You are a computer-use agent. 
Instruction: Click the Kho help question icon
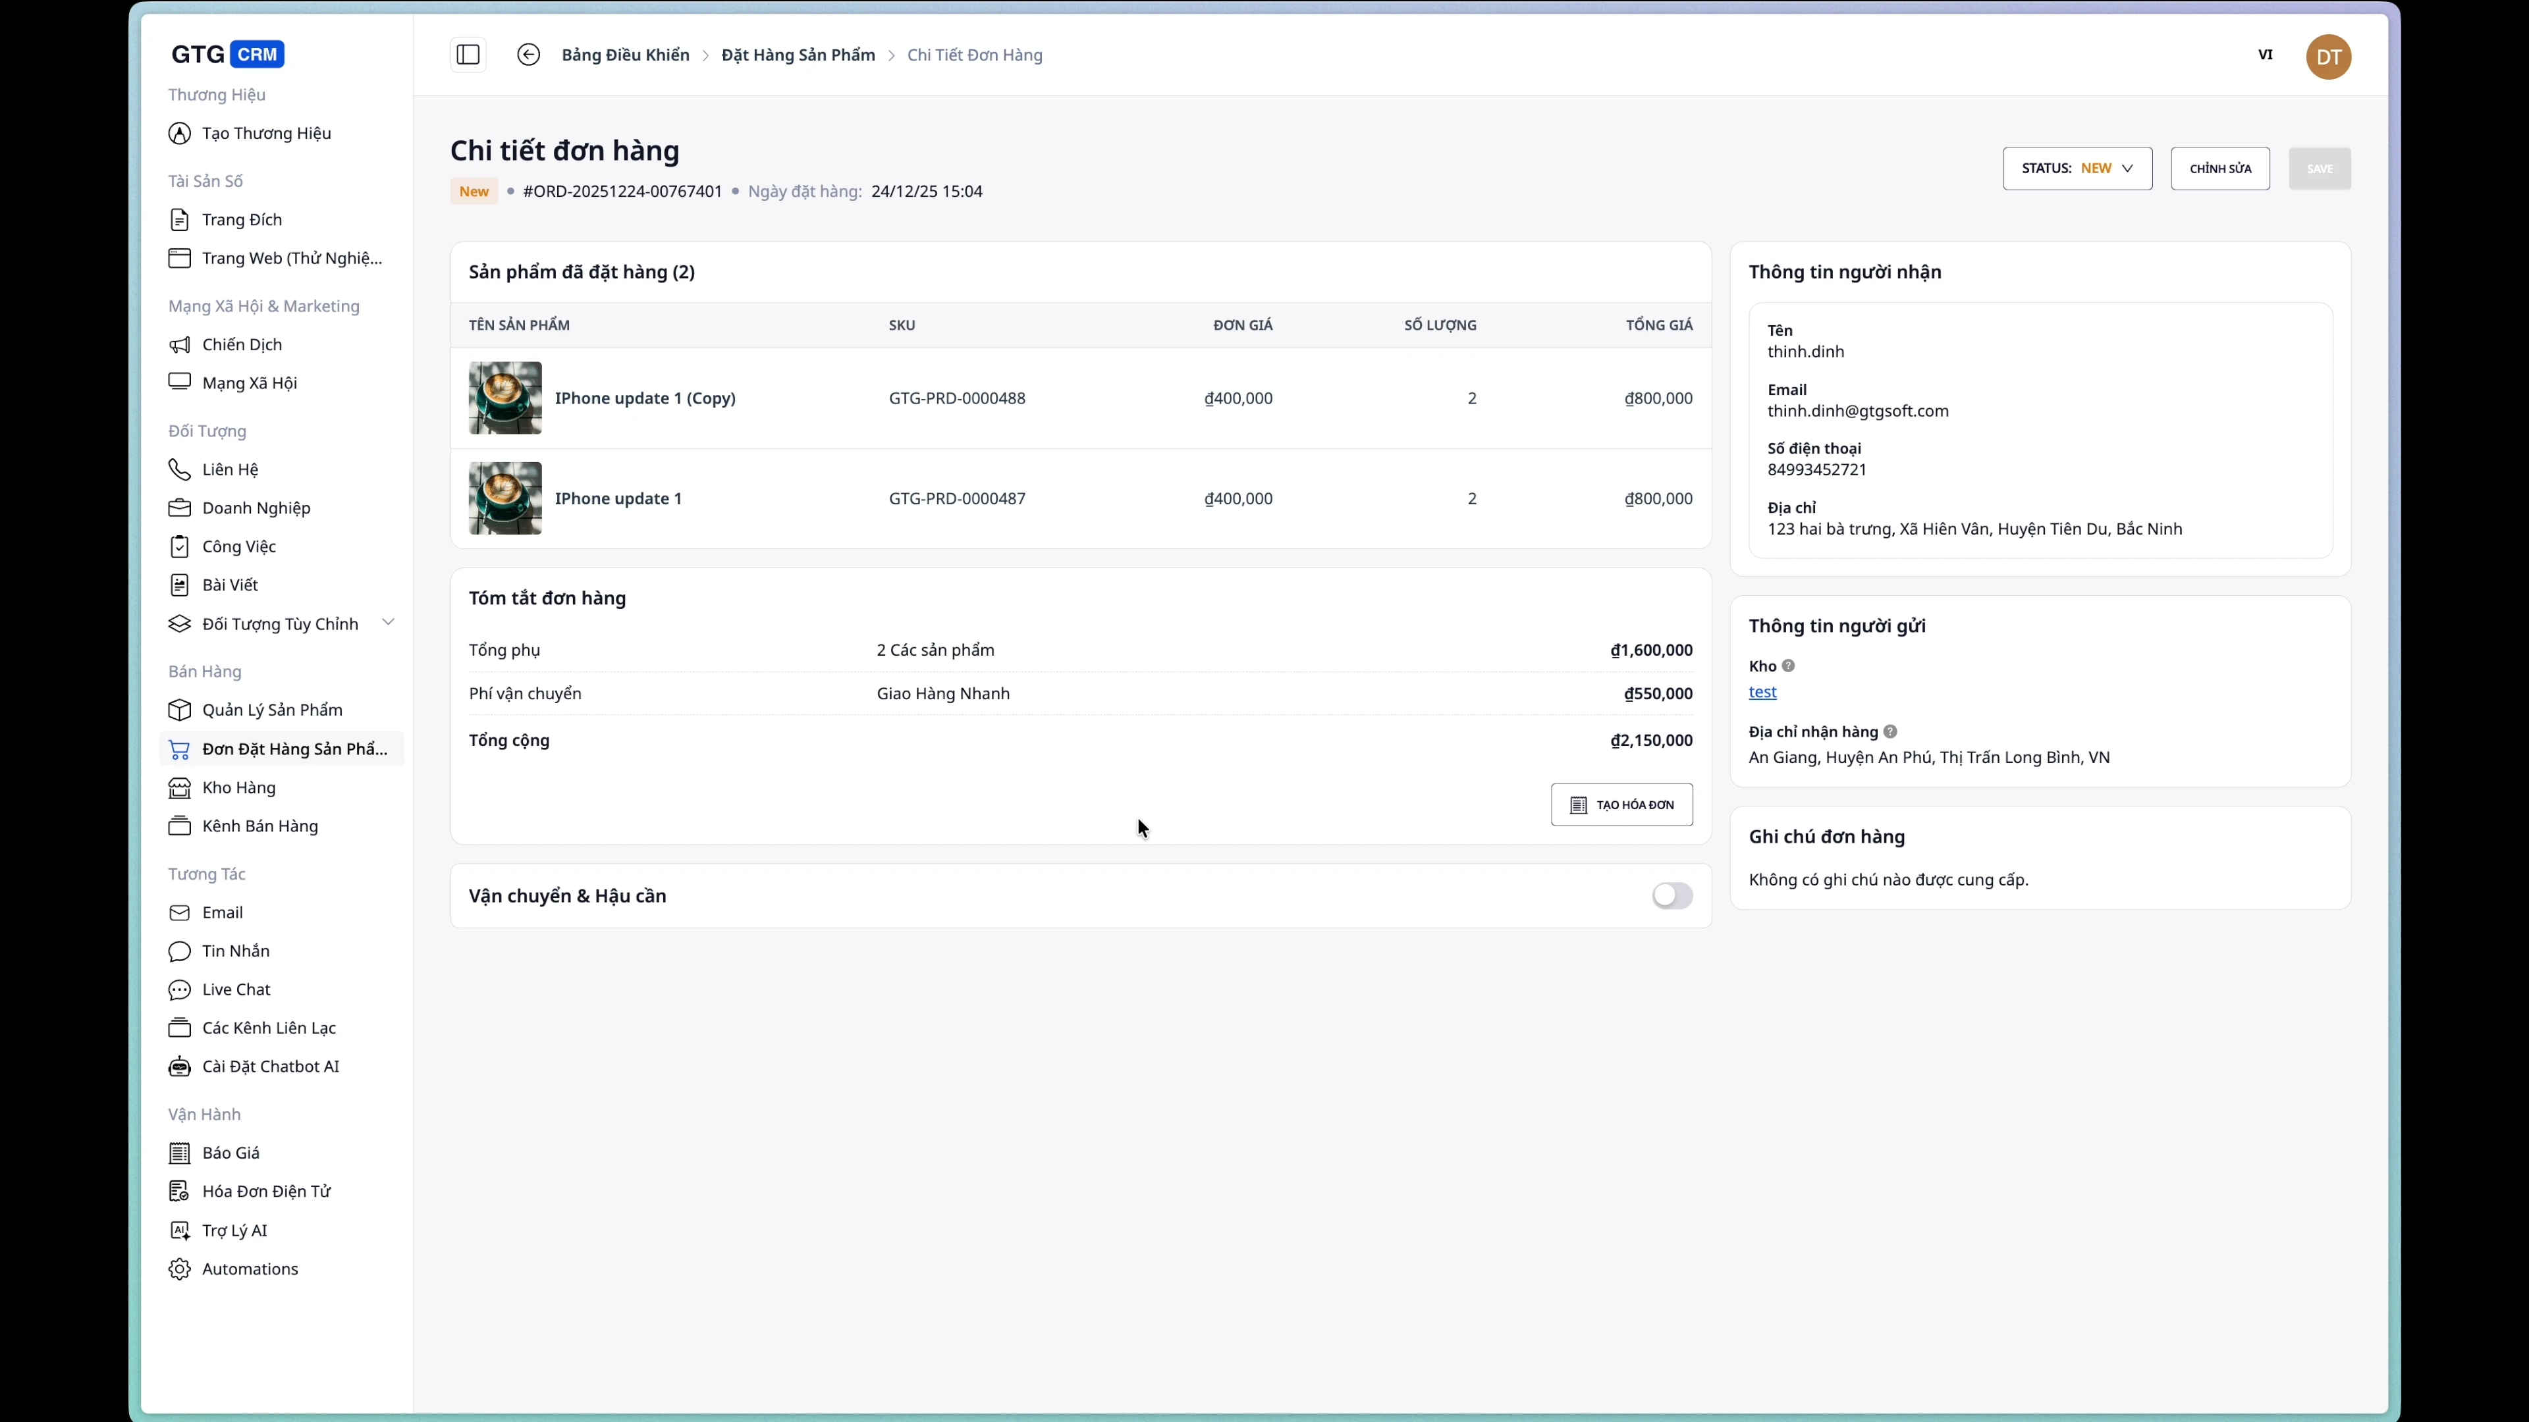pos(1788,666)
